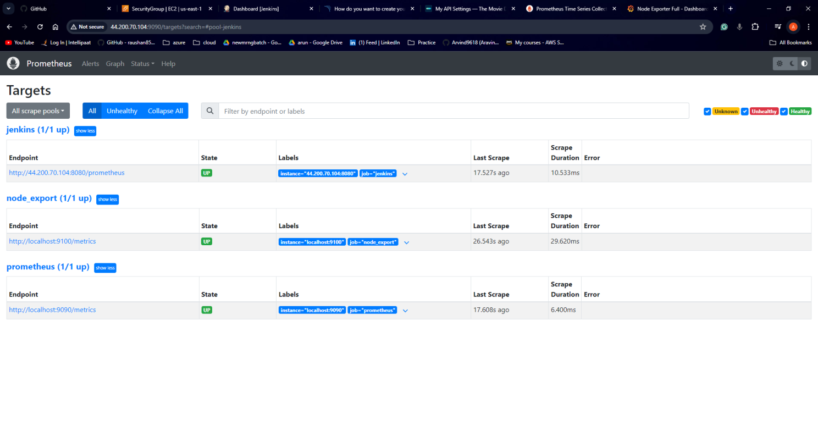Expand labels chevron for jenkins target
This screenshot has width=818, height=447.
click(405, 174)
